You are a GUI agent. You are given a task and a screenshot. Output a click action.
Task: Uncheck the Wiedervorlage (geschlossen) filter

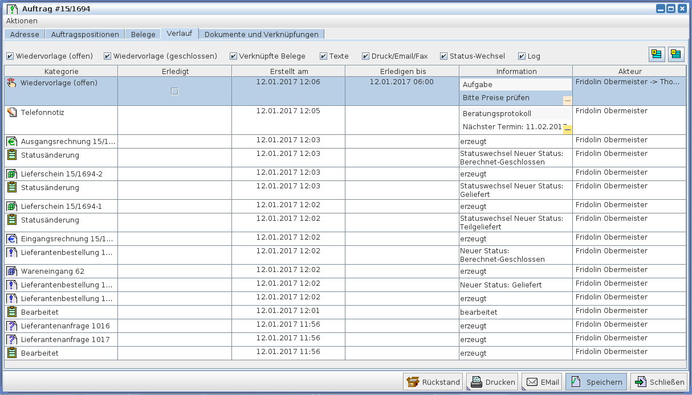107,56
